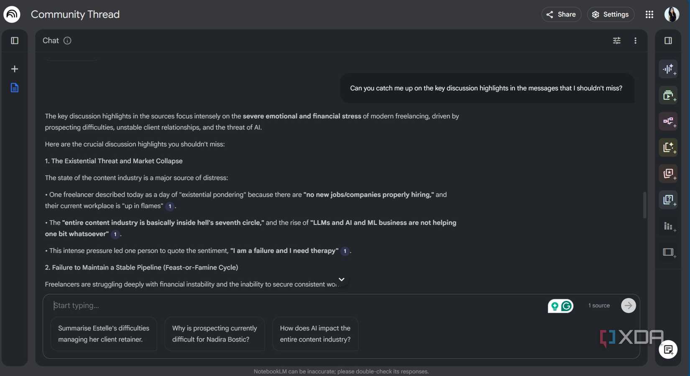Open the chat overflow three-dot menu
This screenshot has height=376, width=690.
(x=635, y=40)
